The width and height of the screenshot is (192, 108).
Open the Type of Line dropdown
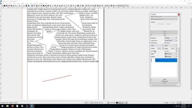click(x=171, y=40)
